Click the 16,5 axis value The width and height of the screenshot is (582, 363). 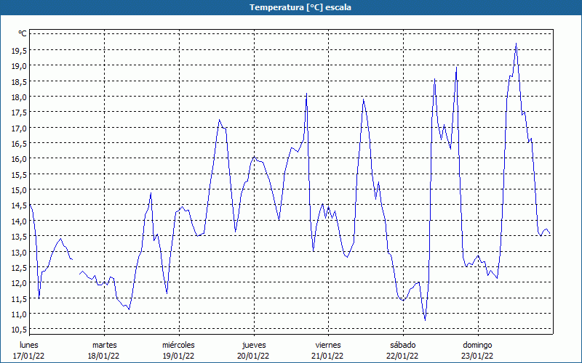pyautogui.click(x=19, y=144)
